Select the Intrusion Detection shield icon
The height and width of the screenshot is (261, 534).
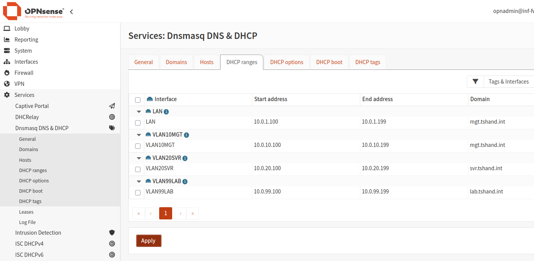(112, 232)
